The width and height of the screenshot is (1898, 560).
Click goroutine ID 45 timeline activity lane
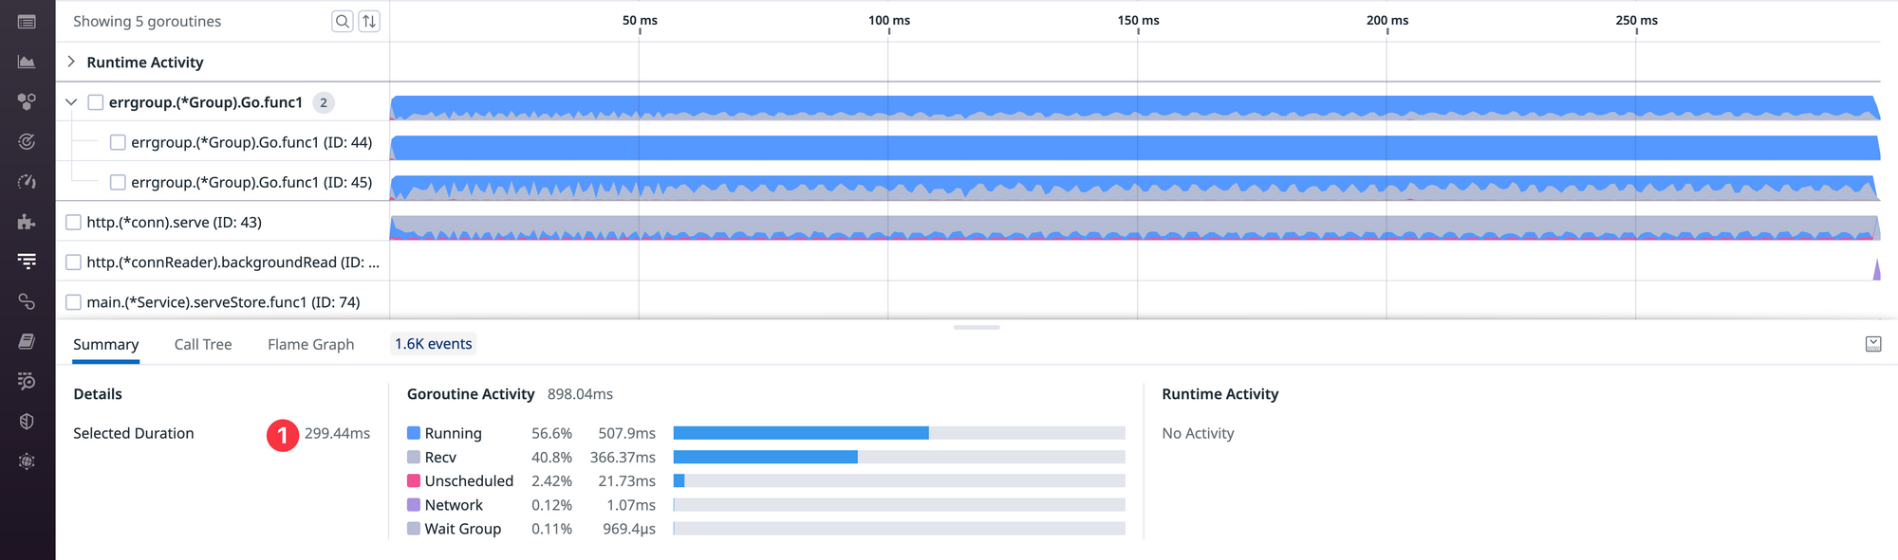1135,188
